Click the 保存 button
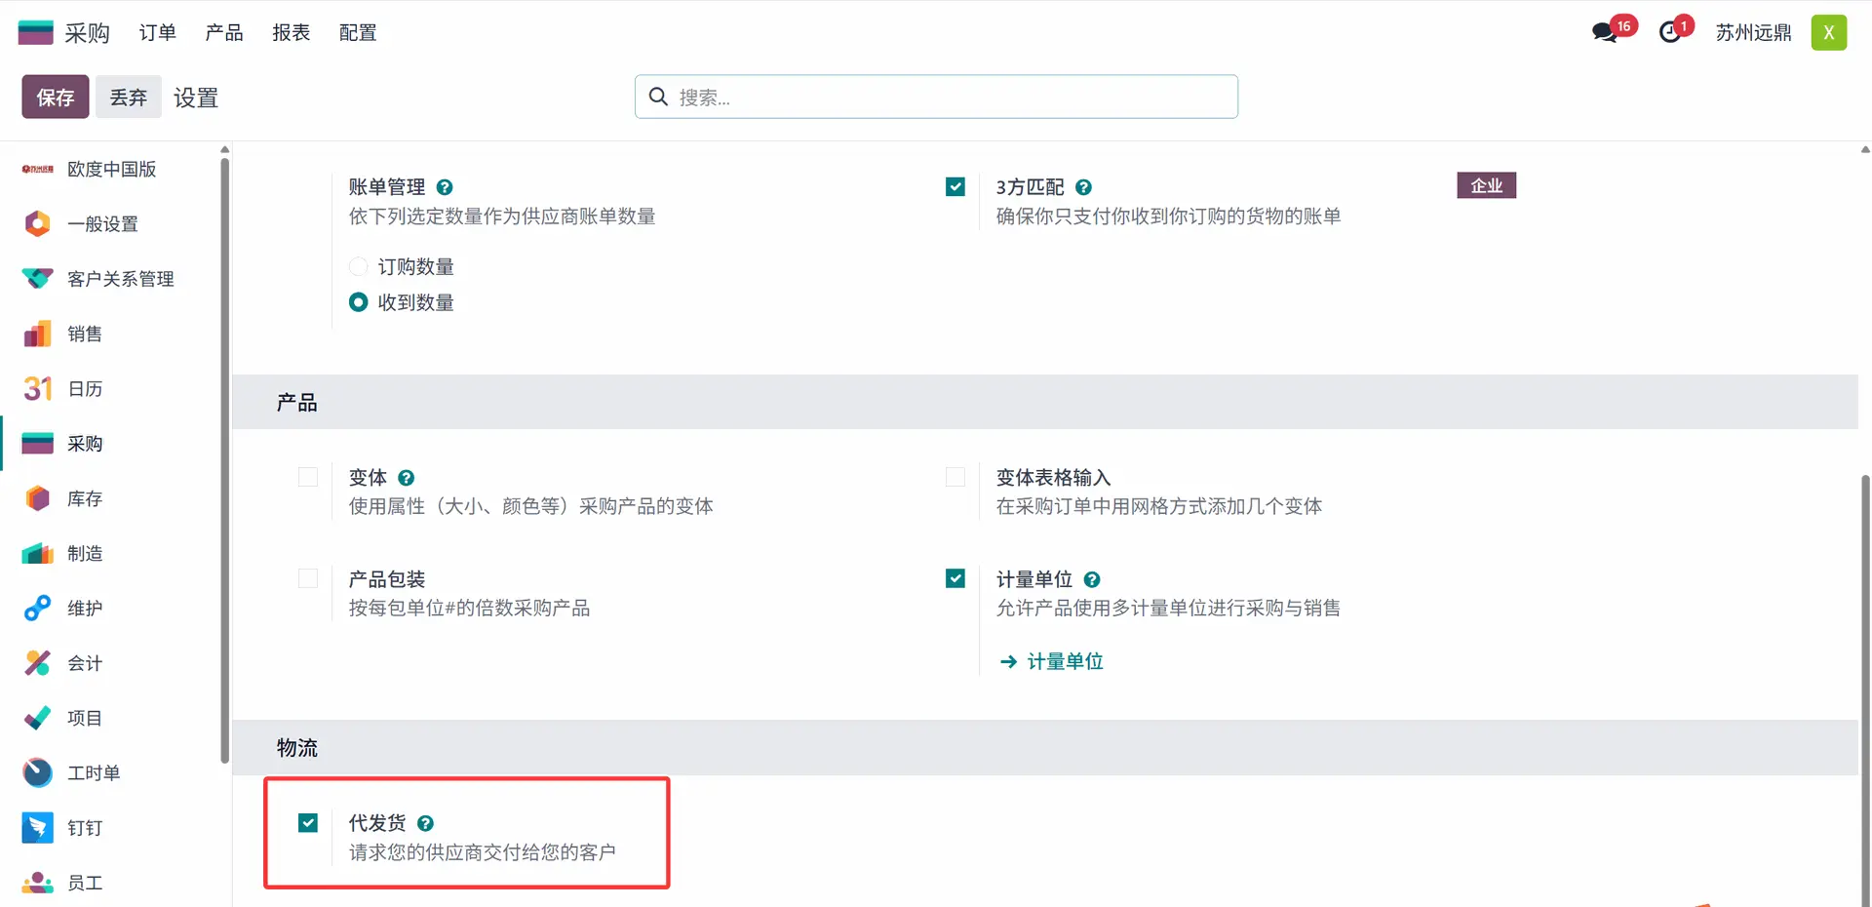Screen dimensions: 1872x907 point(56,98)
